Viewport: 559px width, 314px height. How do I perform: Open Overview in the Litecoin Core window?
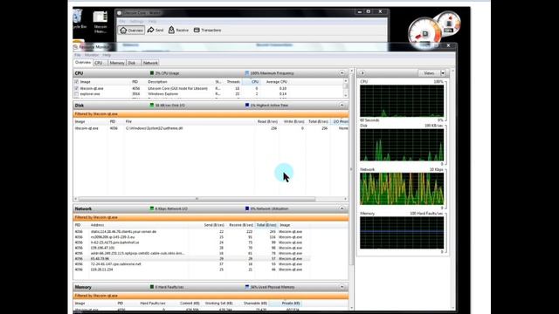[132, 31]
